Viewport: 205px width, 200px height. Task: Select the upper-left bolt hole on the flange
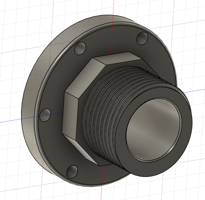(80, 48)
